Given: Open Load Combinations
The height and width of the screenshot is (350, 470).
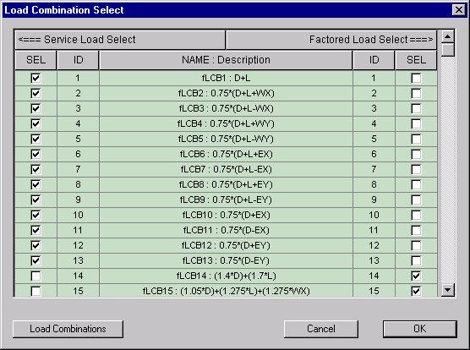Looking at the screenshot, I should pos(68,329).
